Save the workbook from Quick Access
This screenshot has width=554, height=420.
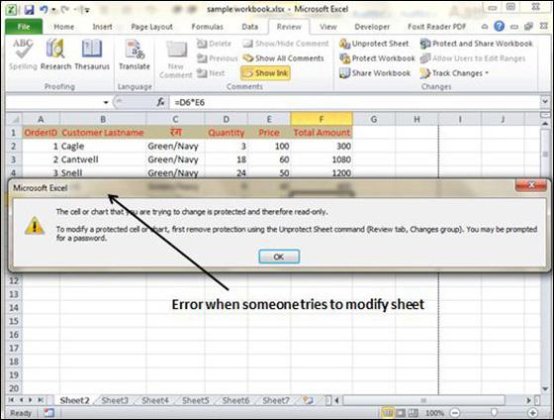(x=29, y=10)
